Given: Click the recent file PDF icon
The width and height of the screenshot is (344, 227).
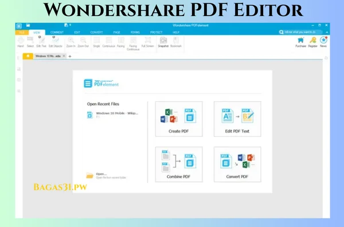Looking at the screenshot, I should pos(90,115).
